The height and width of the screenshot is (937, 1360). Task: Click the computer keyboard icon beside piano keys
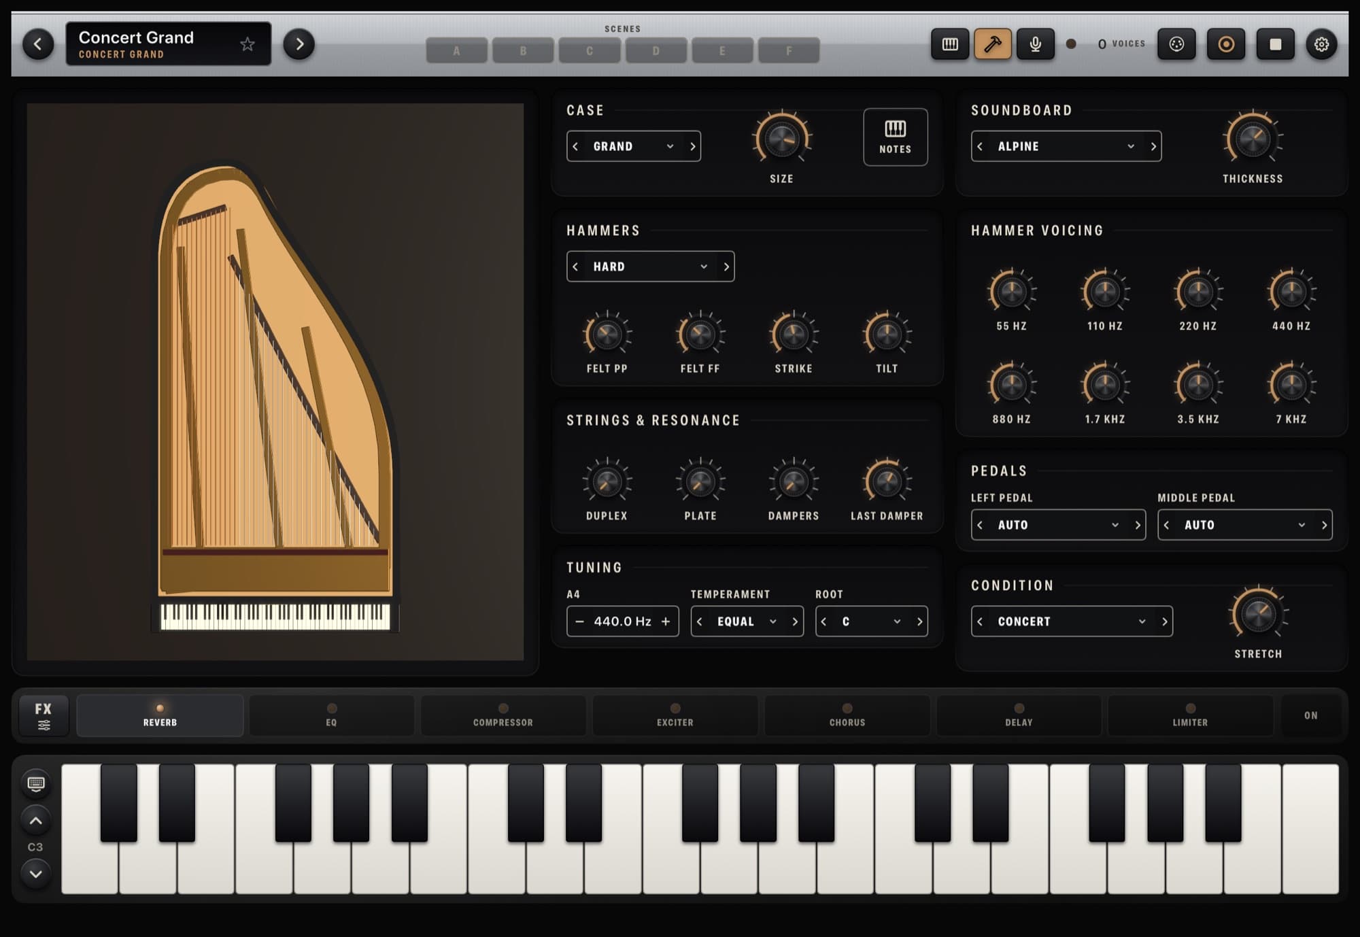pyautogui.click(x=36, y=783)
